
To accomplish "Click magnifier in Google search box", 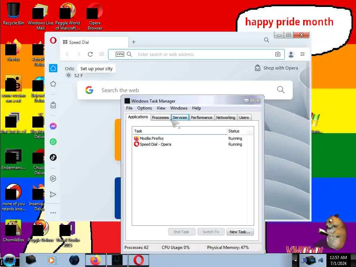I will [281, 90].
